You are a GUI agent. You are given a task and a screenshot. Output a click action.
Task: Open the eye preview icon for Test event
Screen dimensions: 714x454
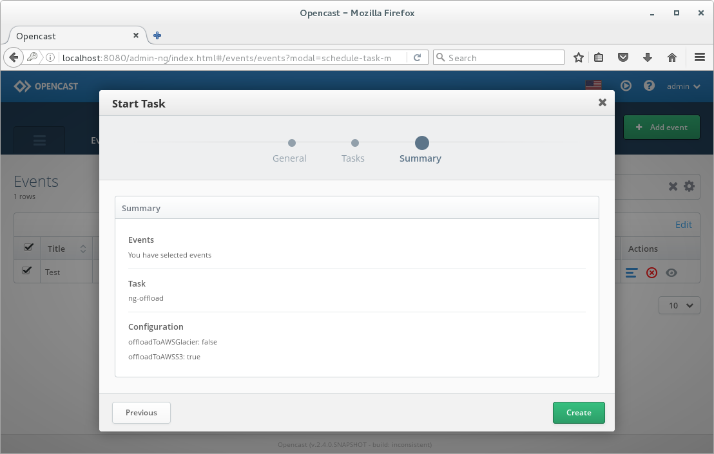coord(671,272)
